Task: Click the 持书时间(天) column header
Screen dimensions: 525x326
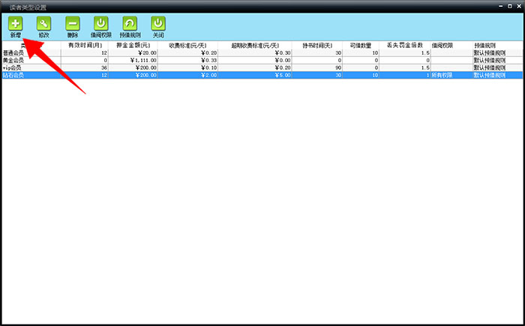Action: click(317, 45)
